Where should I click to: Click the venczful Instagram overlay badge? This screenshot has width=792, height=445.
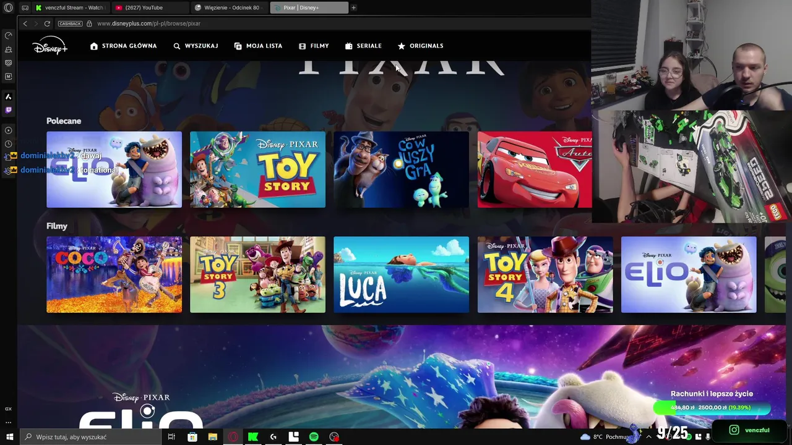point(749,430)
